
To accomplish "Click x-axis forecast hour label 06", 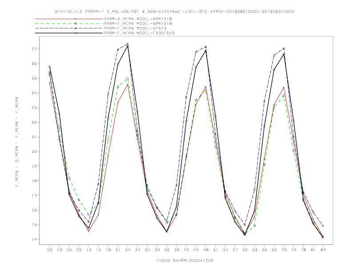I will (69, 250).
